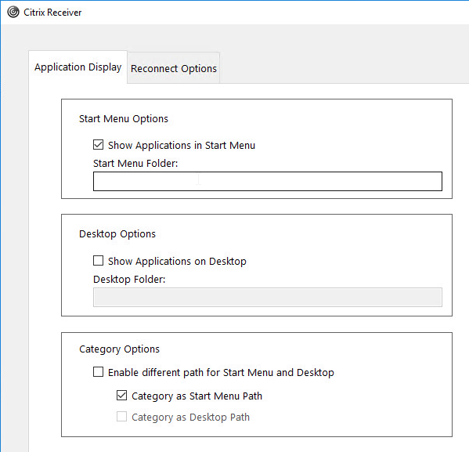Click the Category as Start Menu Path label text
The image size is (469, 452).
pyautogui.click(x=197, y=396)
